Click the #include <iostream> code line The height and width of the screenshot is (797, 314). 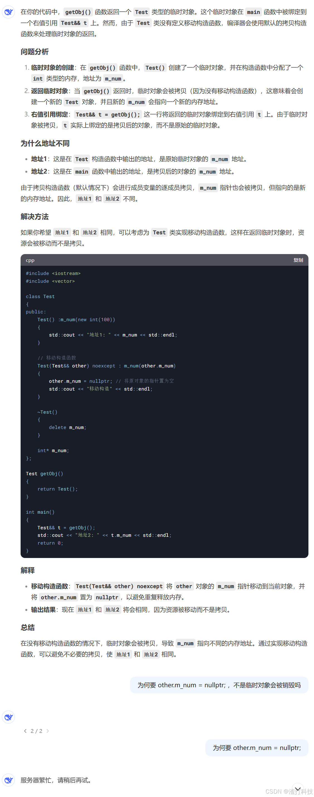53,273
